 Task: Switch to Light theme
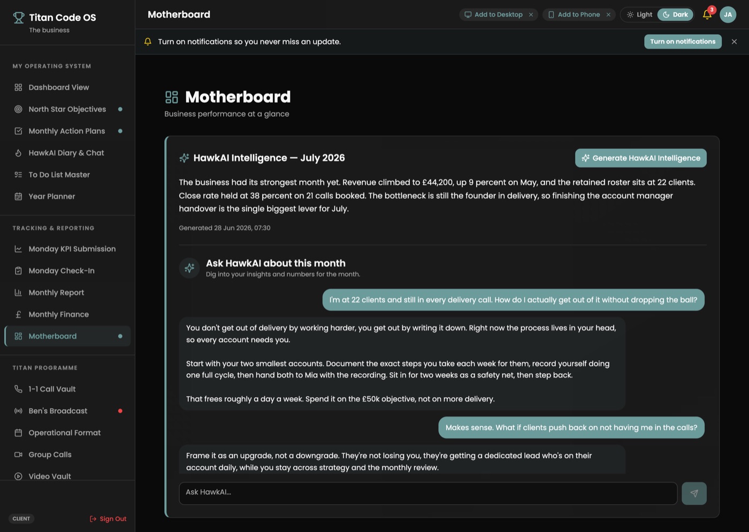[x=639, y=14]
